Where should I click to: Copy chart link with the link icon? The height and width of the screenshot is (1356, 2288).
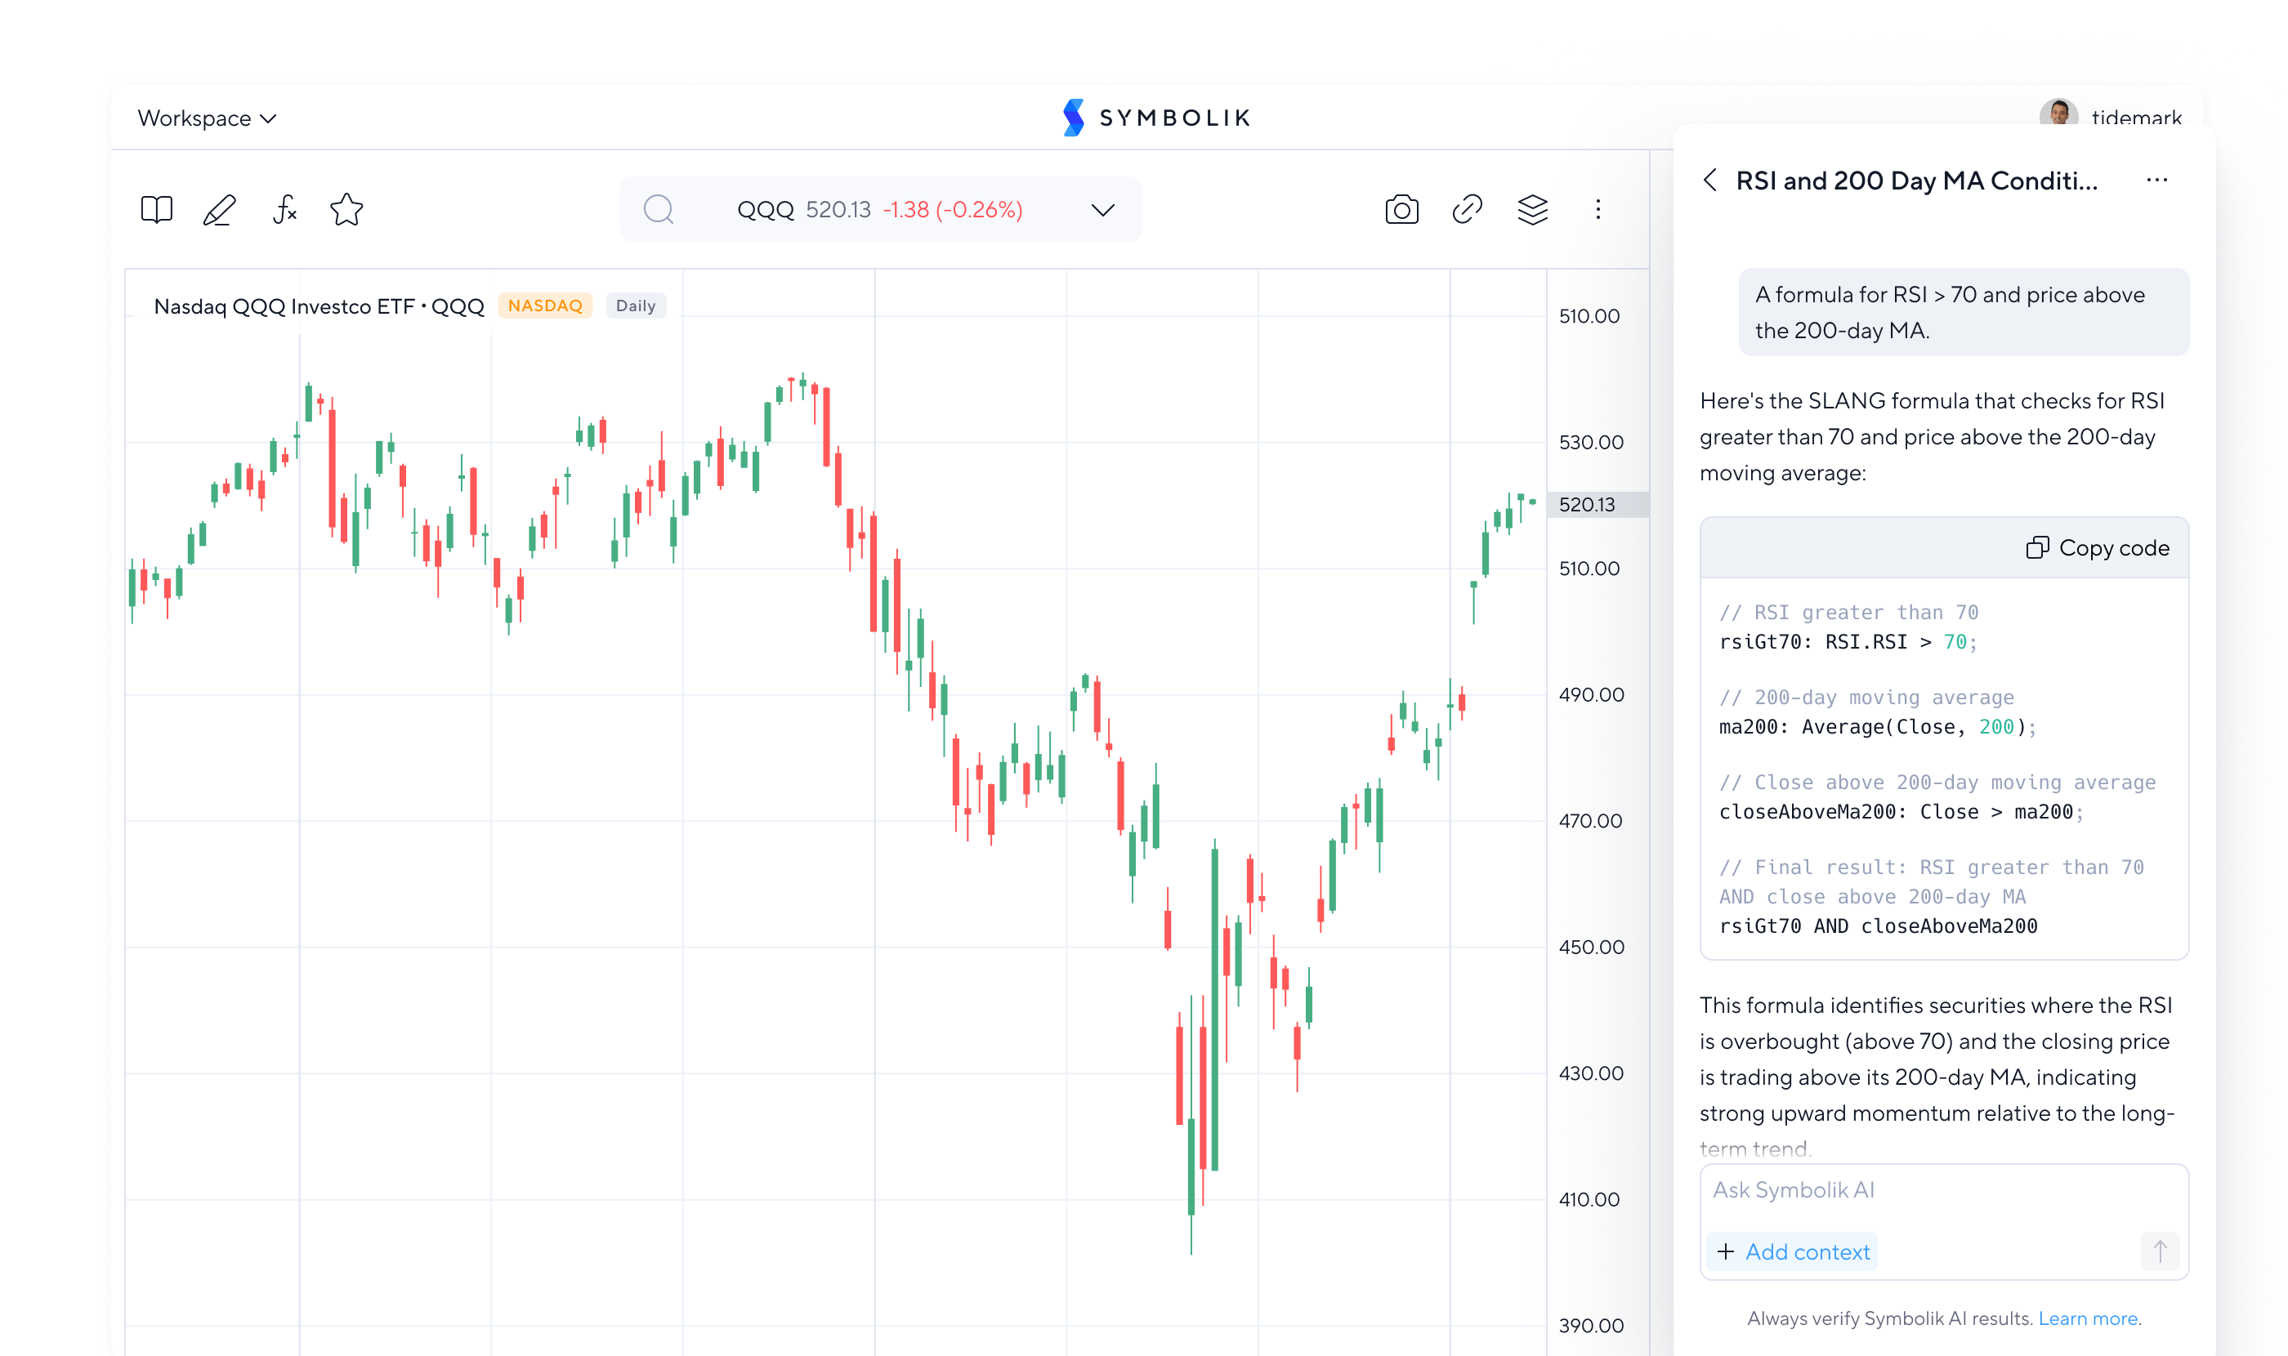point(1467,209)
